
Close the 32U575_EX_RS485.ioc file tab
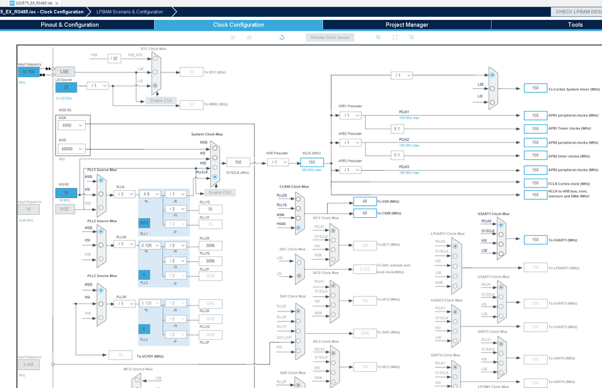pyautogui.click(x=57, y=2)
